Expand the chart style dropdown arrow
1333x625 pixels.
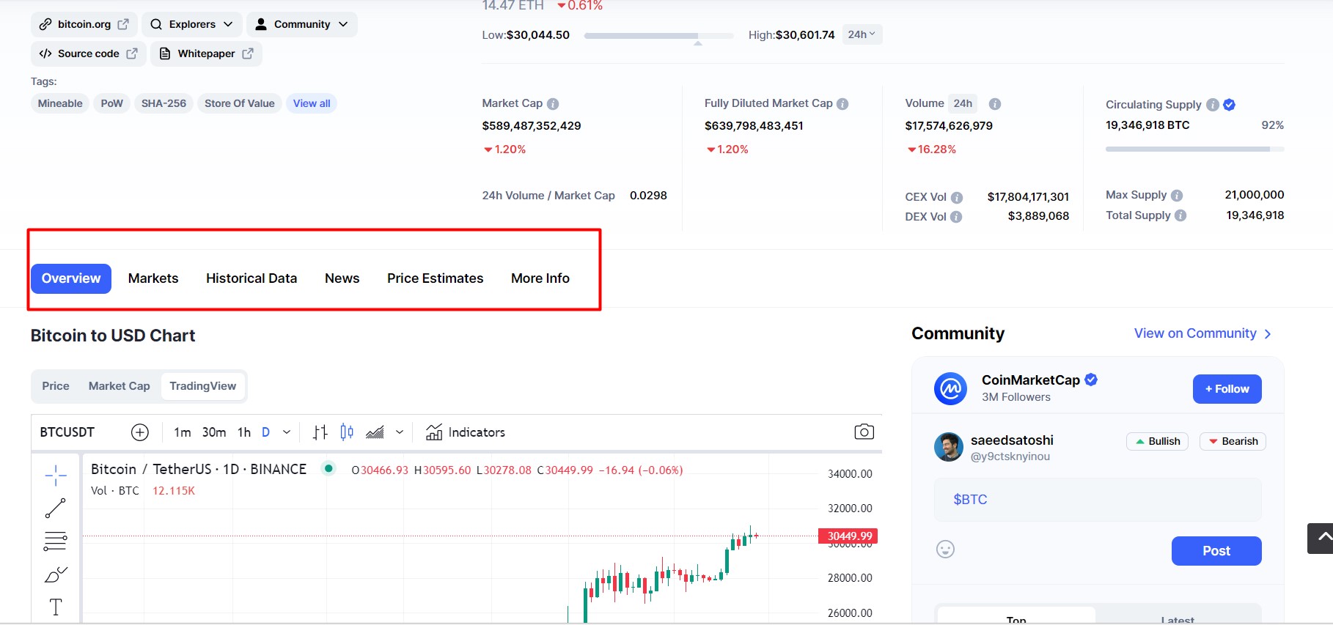pos(400,432)
